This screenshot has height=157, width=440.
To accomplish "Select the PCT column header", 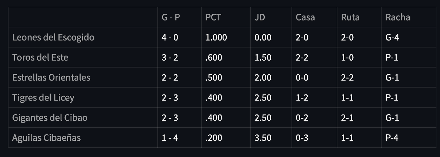I will 213,17.
